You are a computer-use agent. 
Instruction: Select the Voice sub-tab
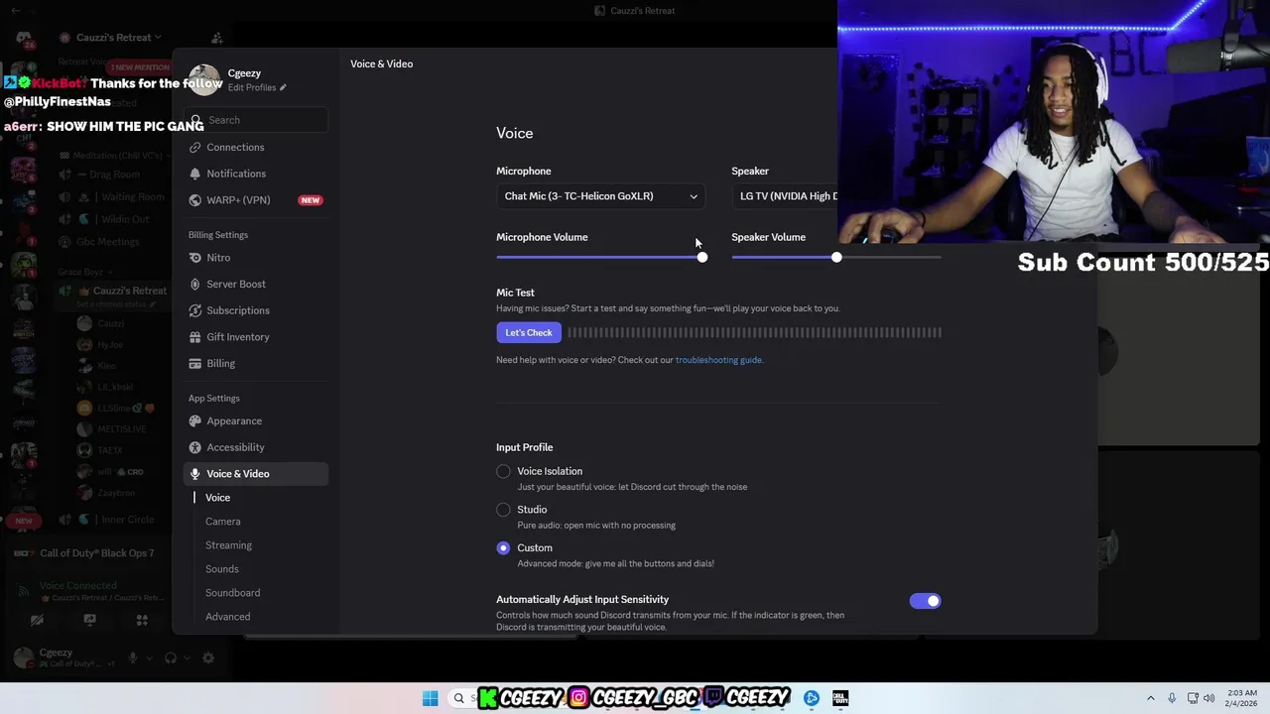click(x=218, y=498)
